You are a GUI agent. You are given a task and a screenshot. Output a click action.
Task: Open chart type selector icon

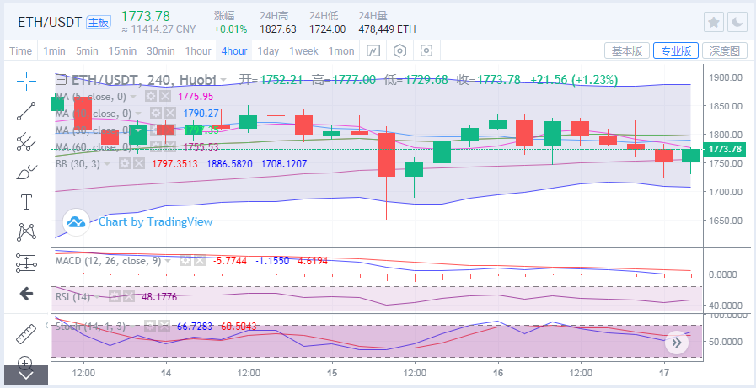pyautogui.click(x=373, y=50)
